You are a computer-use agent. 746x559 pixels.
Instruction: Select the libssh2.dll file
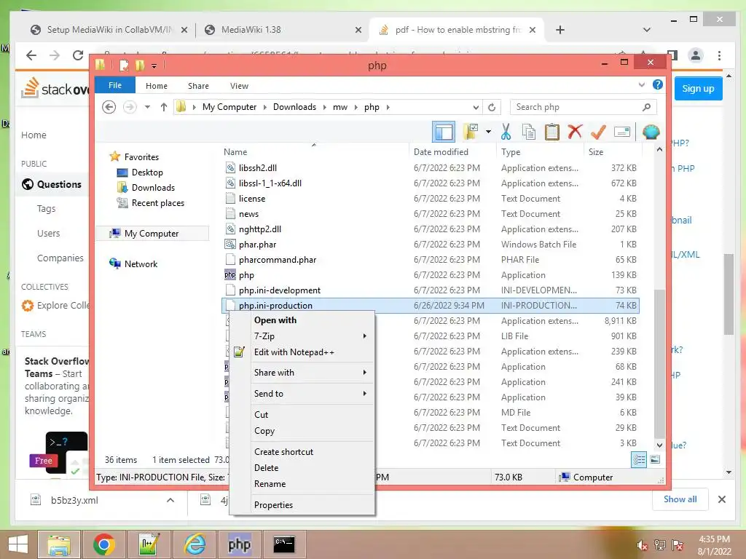(257, 168)
